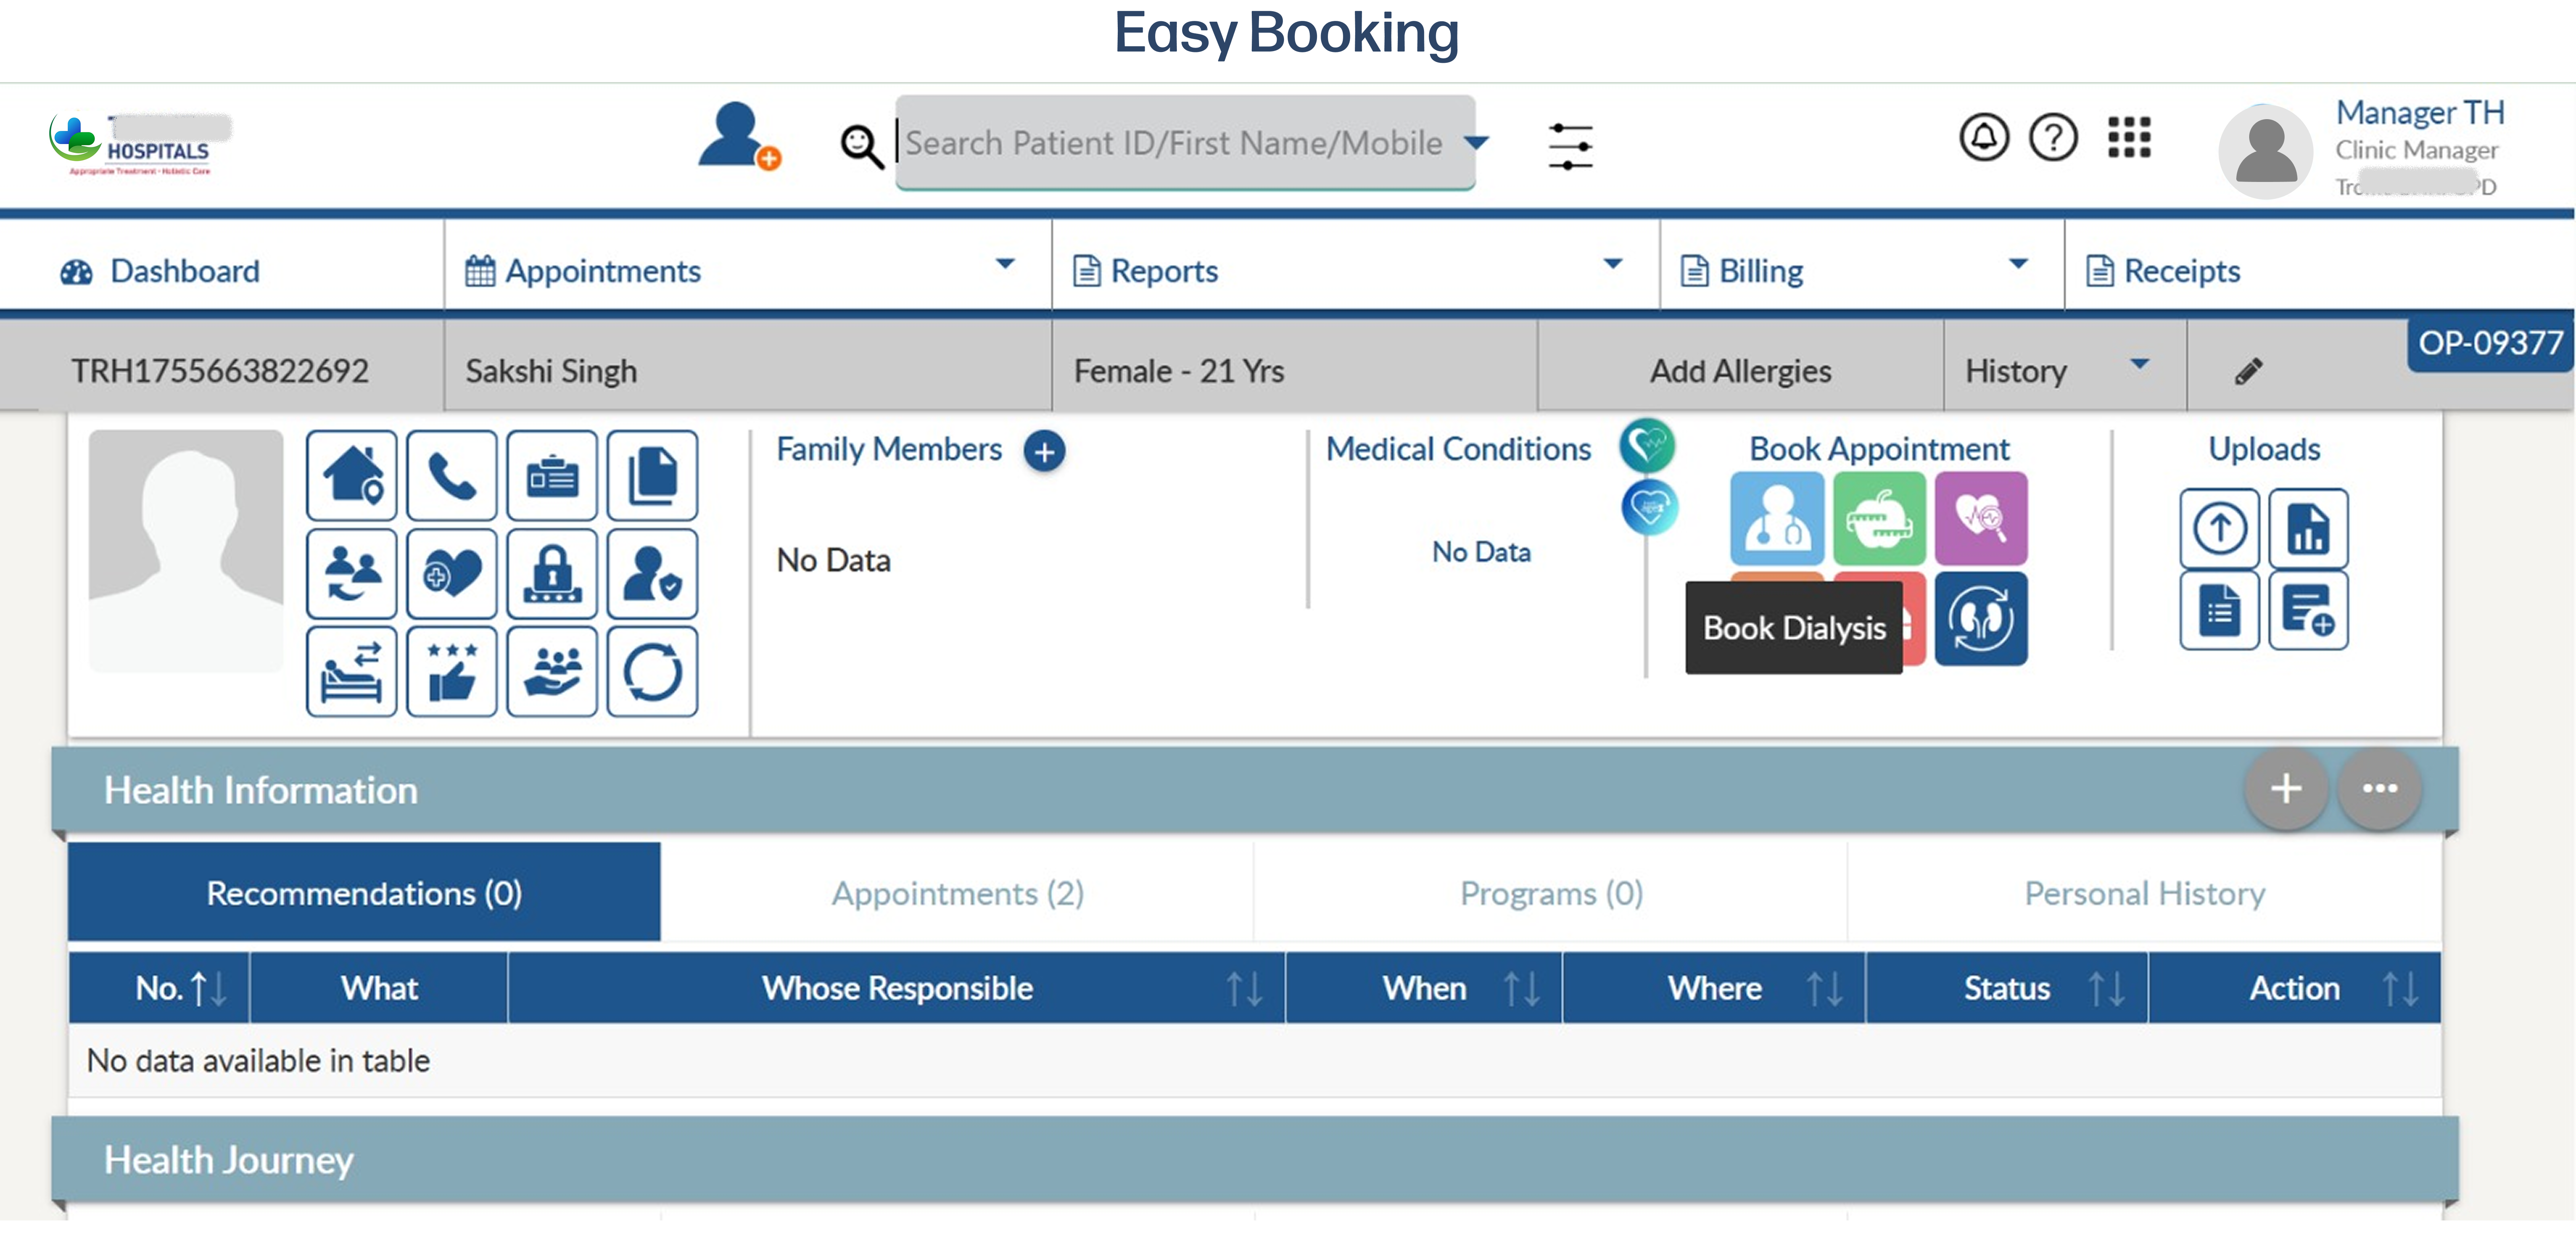This screenshot has height=1243, width=2576.
Task: Sort the table by Action column
Action: coord(2401,989)
